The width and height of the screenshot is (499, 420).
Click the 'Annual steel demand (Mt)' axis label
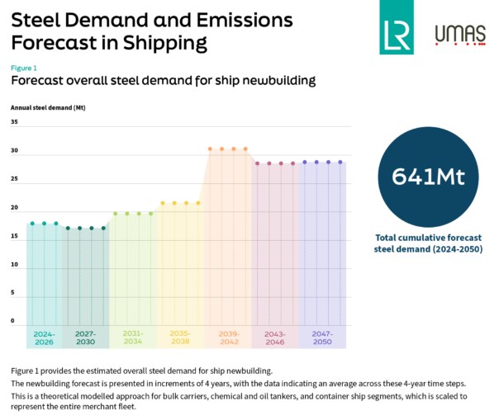[48, 108]
